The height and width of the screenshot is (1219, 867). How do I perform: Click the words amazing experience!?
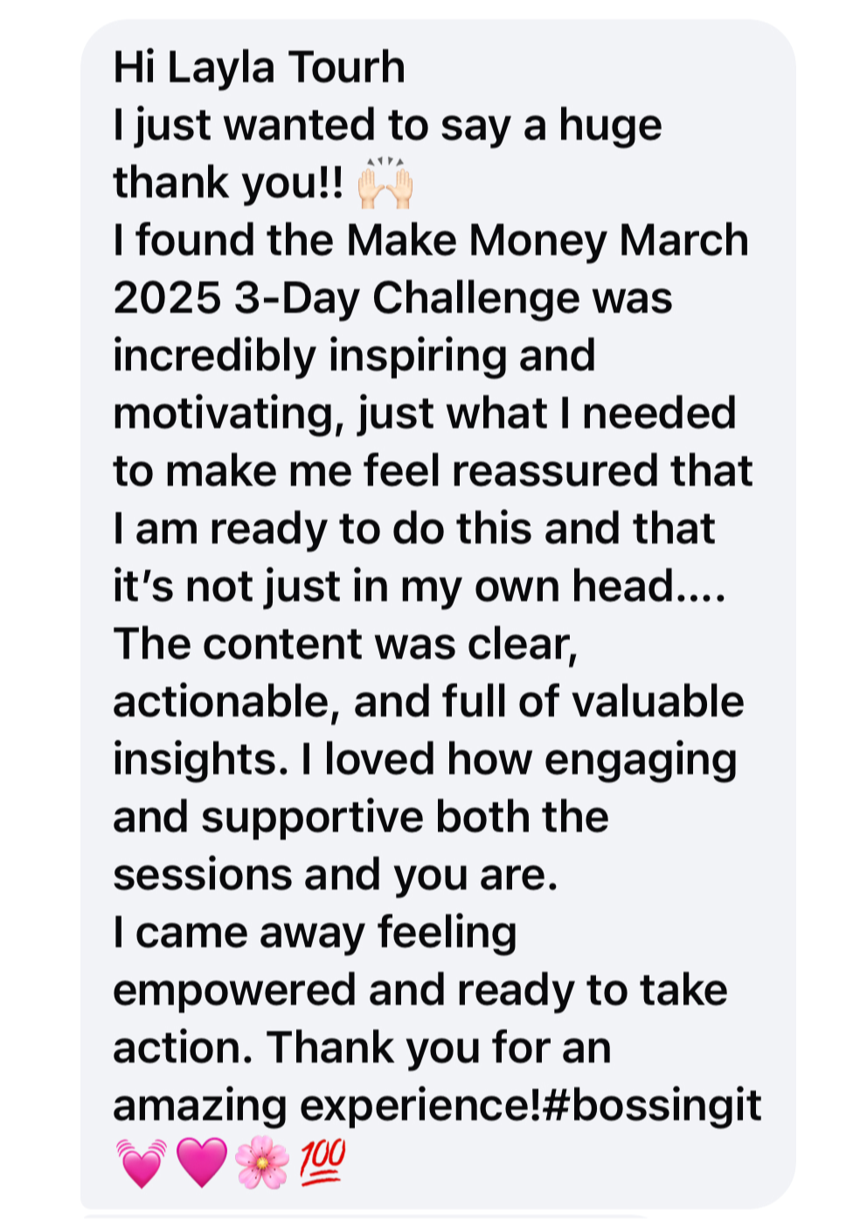coord(328,1106)
